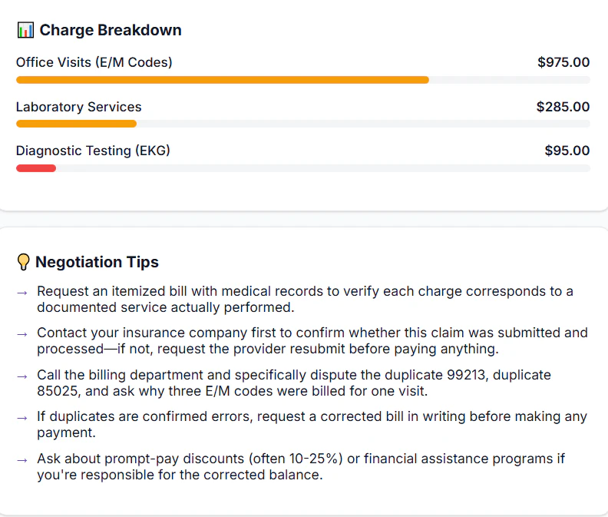Click the arrow bullet before the corrected bill tip

(22, 418)
